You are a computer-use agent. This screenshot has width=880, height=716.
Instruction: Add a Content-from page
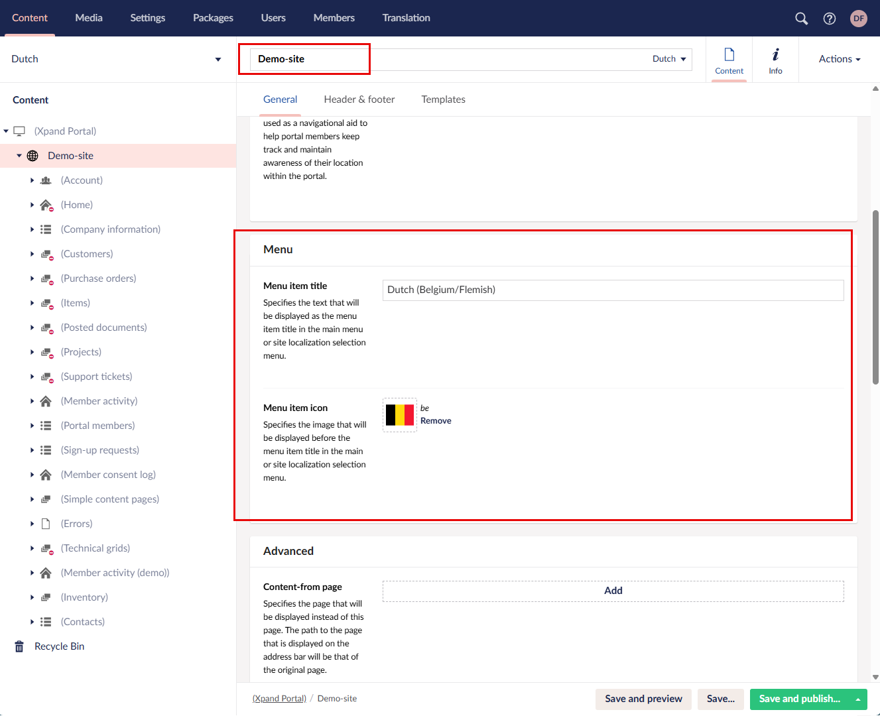[x=613, y=591]
